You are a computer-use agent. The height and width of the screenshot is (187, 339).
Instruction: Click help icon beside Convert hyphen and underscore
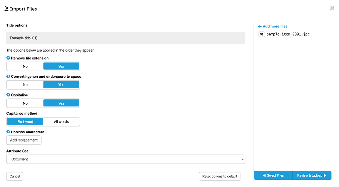pos(8,77)
